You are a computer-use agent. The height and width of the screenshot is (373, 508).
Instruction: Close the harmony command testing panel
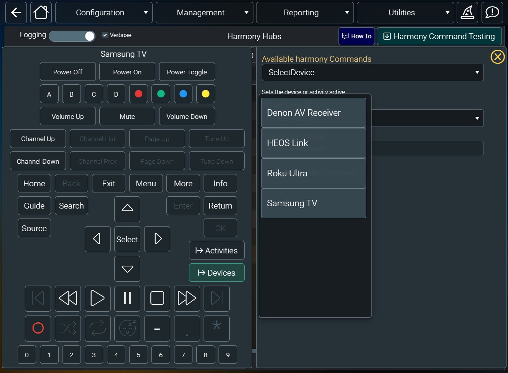(x=498, y=57)
